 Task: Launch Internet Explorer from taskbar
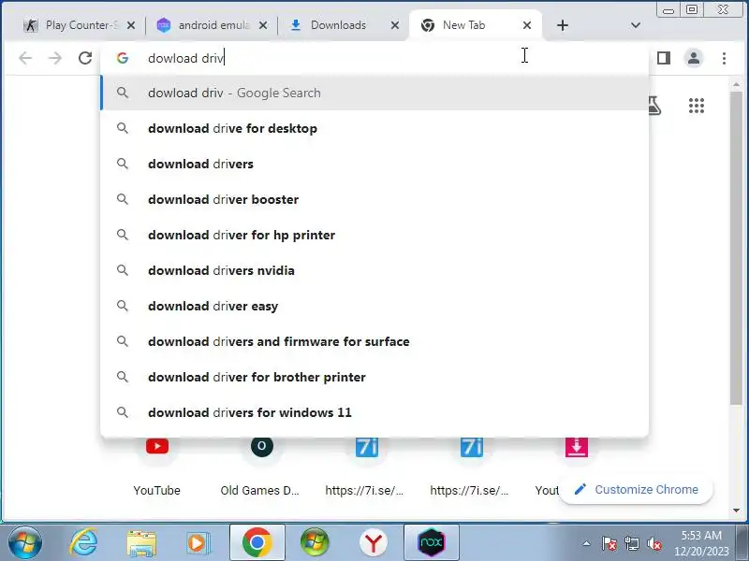(83, 542)
